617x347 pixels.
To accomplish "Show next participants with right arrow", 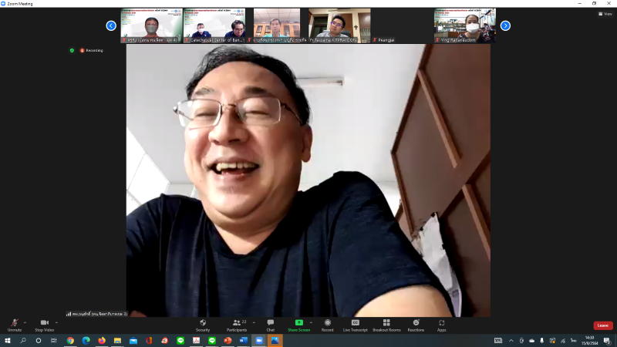I will (505, 25).
